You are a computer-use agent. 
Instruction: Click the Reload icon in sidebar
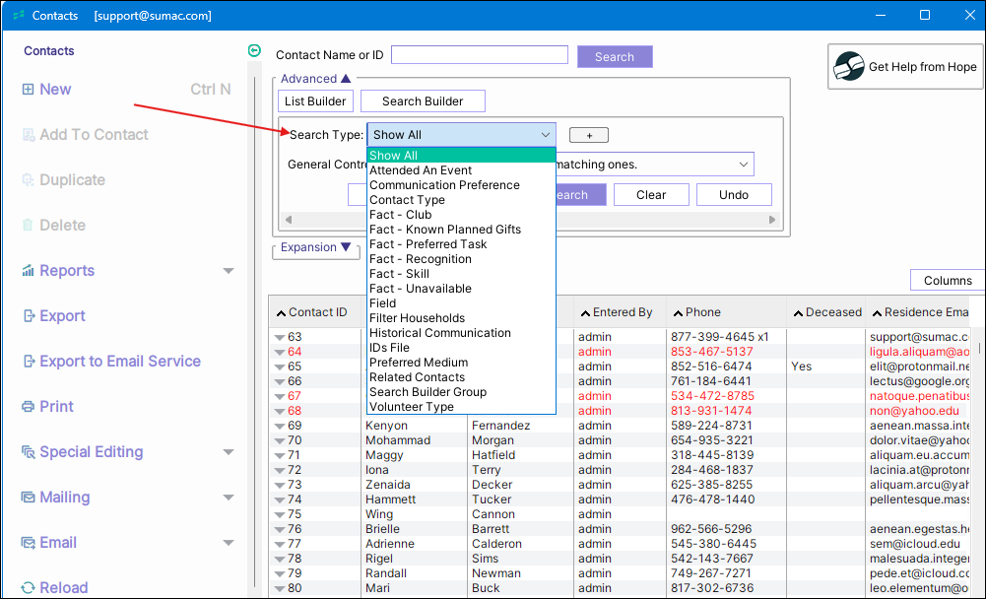[28, 588]
